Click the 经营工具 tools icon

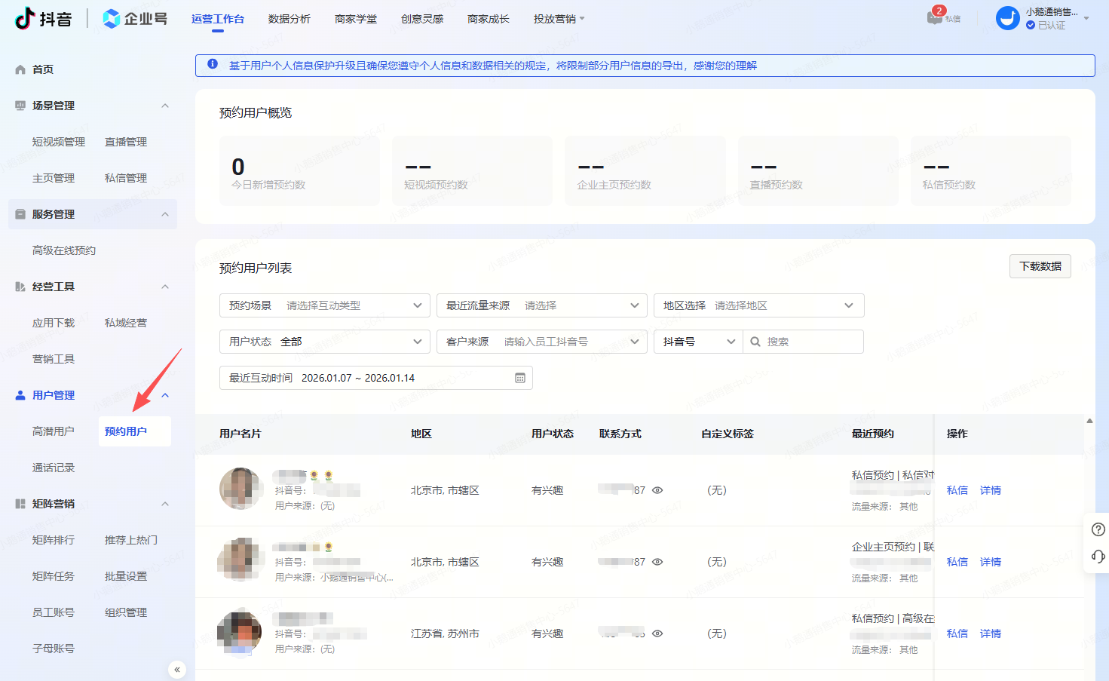[x=19, y=286]
